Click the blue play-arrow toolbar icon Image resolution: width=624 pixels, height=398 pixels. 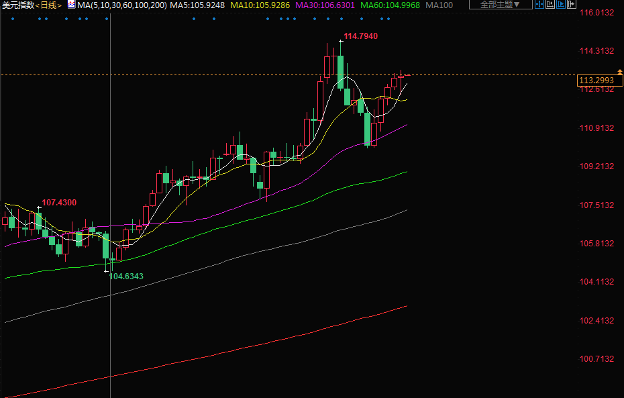click(561, 5)
